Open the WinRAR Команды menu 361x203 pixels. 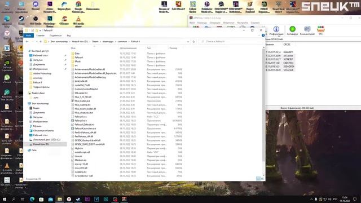[x=202, y=23]
